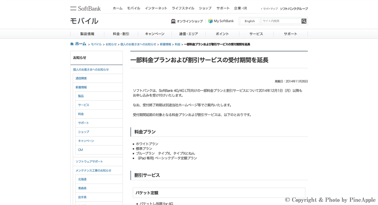Open ソフトバンクグループ link
The width and height of the screenshot is (378, 205).
[x=294, y=9]
